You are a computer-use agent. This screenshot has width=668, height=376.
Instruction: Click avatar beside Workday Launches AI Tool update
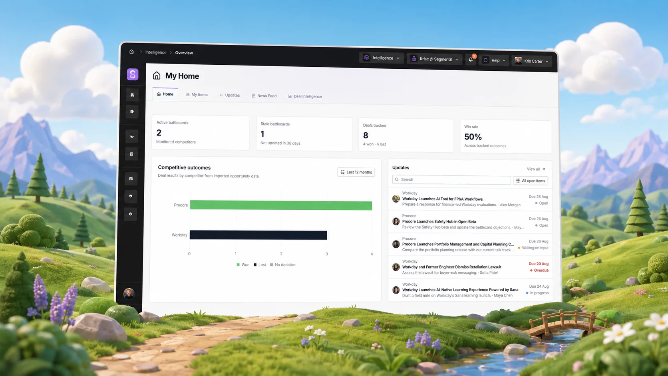click(396, 199)
